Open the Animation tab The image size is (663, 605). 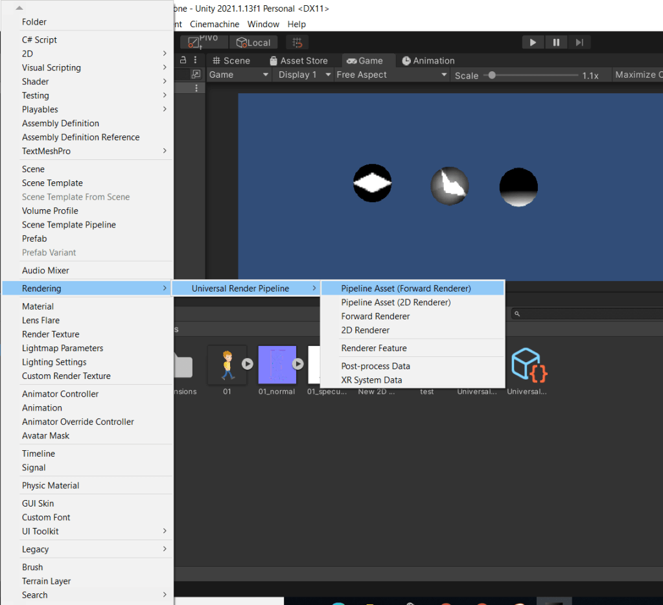428,60
